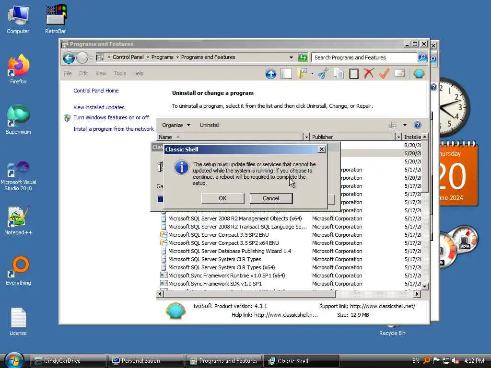Switch to CindyCarDrive taskbar button

(x=68, y=361)
